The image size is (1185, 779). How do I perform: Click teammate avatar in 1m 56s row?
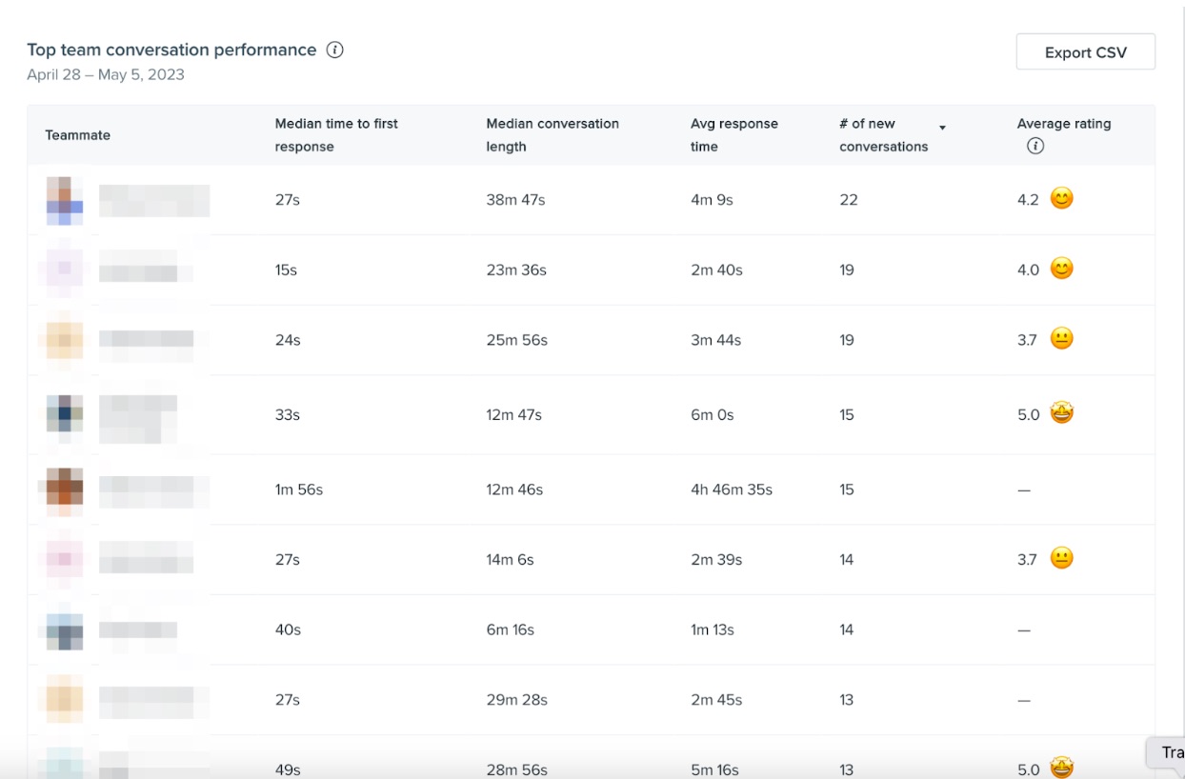click(65, 490)
